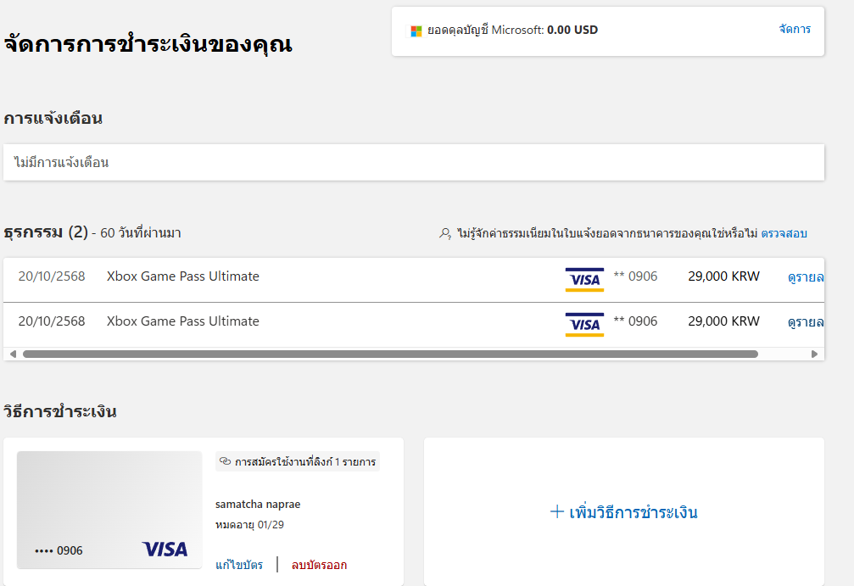Click the second row's ** 0906 card number
The height and width of the screenshot is (586, 854).
click(635, 321)
